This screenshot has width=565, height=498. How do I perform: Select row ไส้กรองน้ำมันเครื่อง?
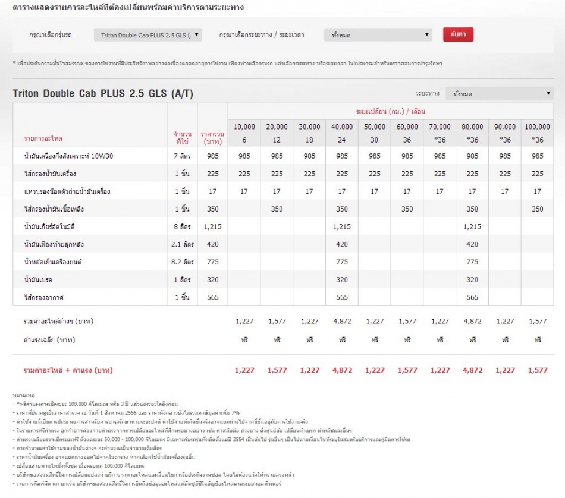point(283,174)
